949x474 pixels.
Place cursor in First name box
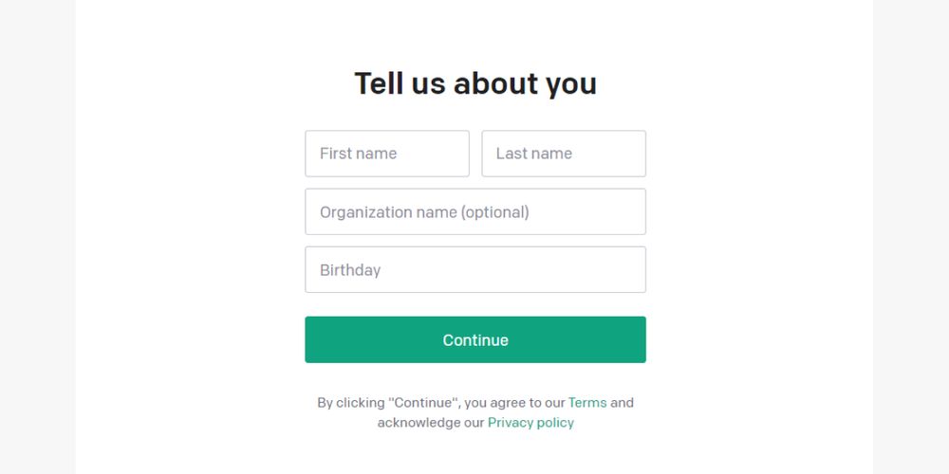pyautogui.click(x=386, y=154)
